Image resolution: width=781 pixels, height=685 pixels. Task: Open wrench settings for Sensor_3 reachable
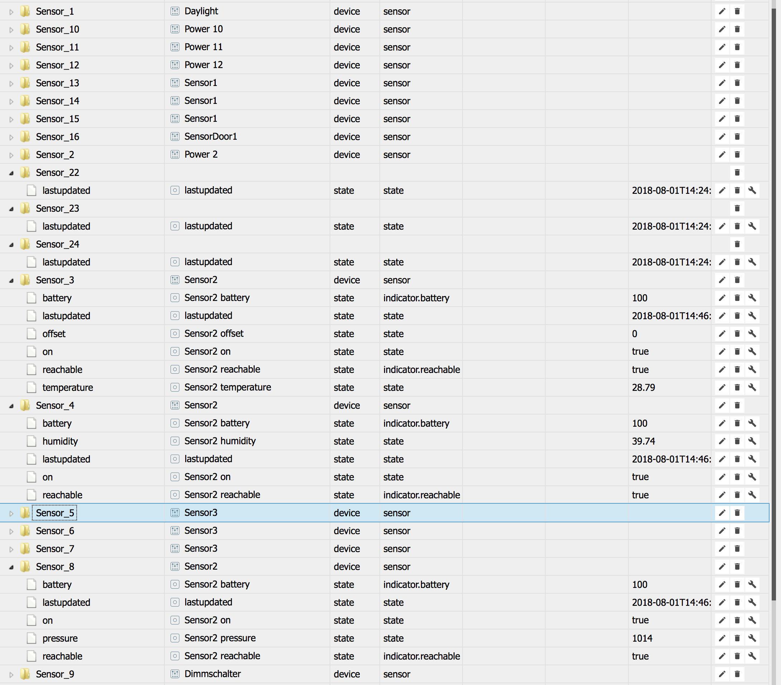[x=752, y=370]
